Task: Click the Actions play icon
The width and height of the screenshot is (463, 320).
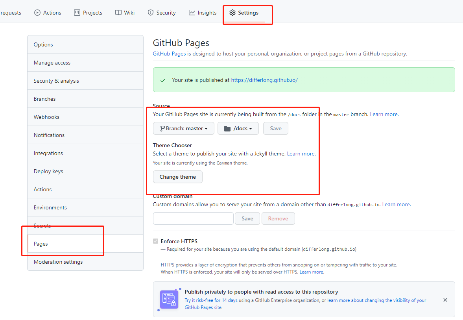Action: point(37,13)
